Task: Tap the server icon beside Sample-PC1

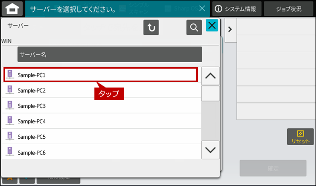Action: (x=10, y=74)
